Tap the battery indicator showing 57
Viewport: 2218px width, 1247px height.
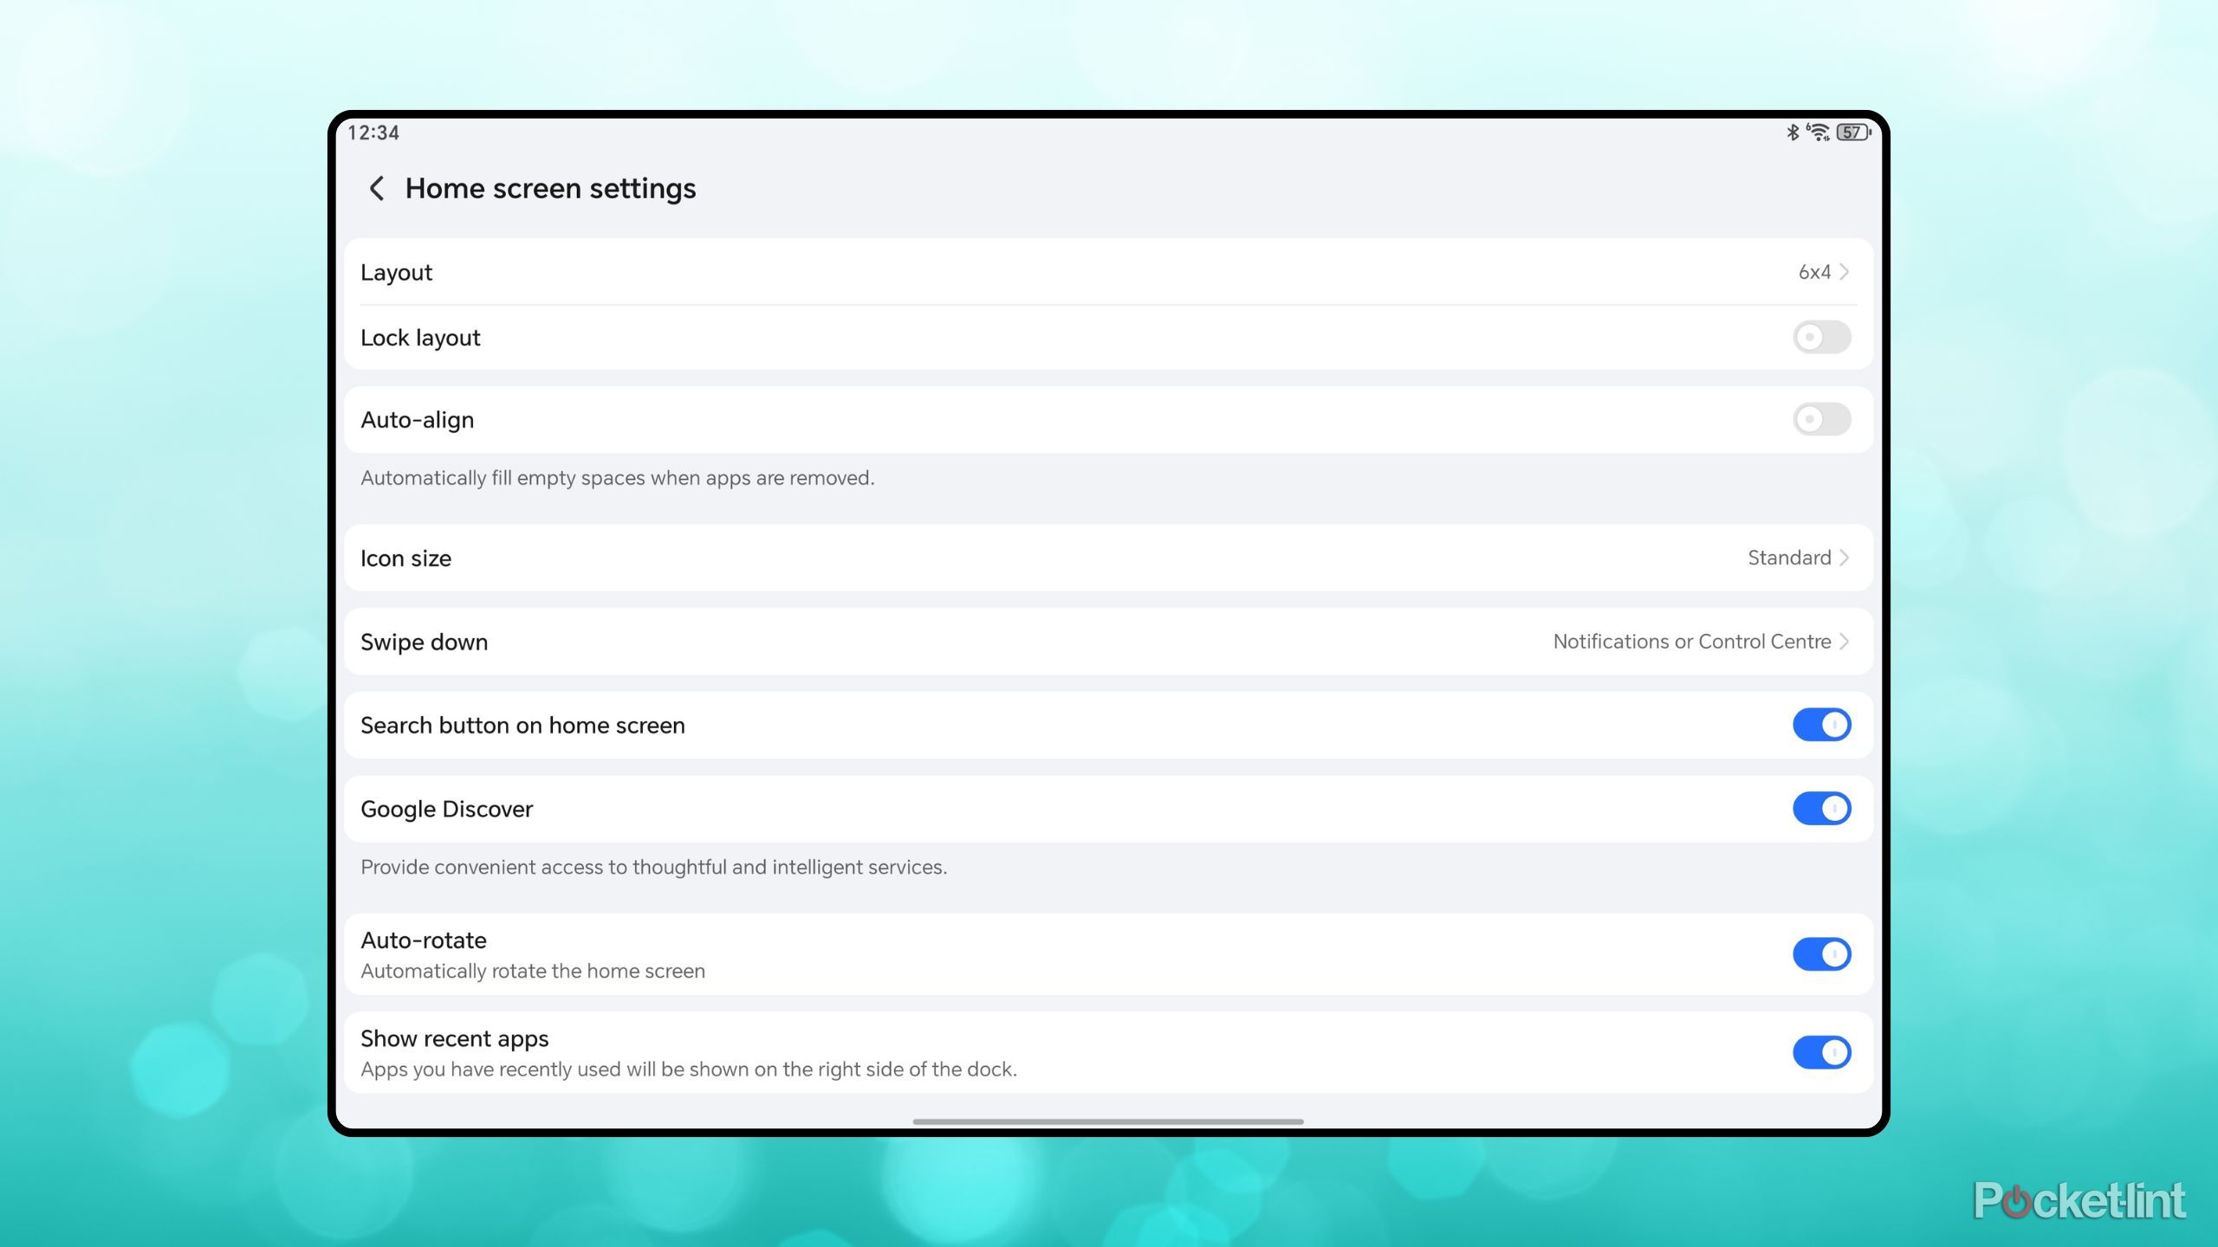tap(1853, 132)
